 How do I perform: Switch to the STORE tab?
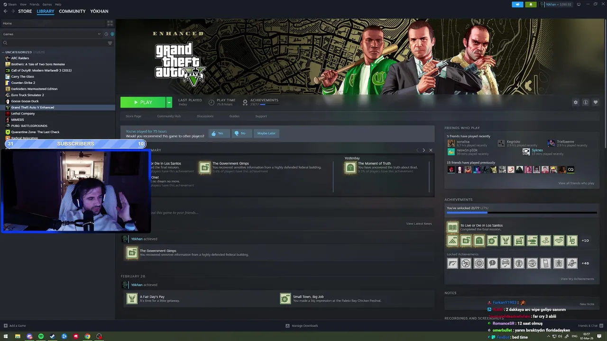pos(25,11)
